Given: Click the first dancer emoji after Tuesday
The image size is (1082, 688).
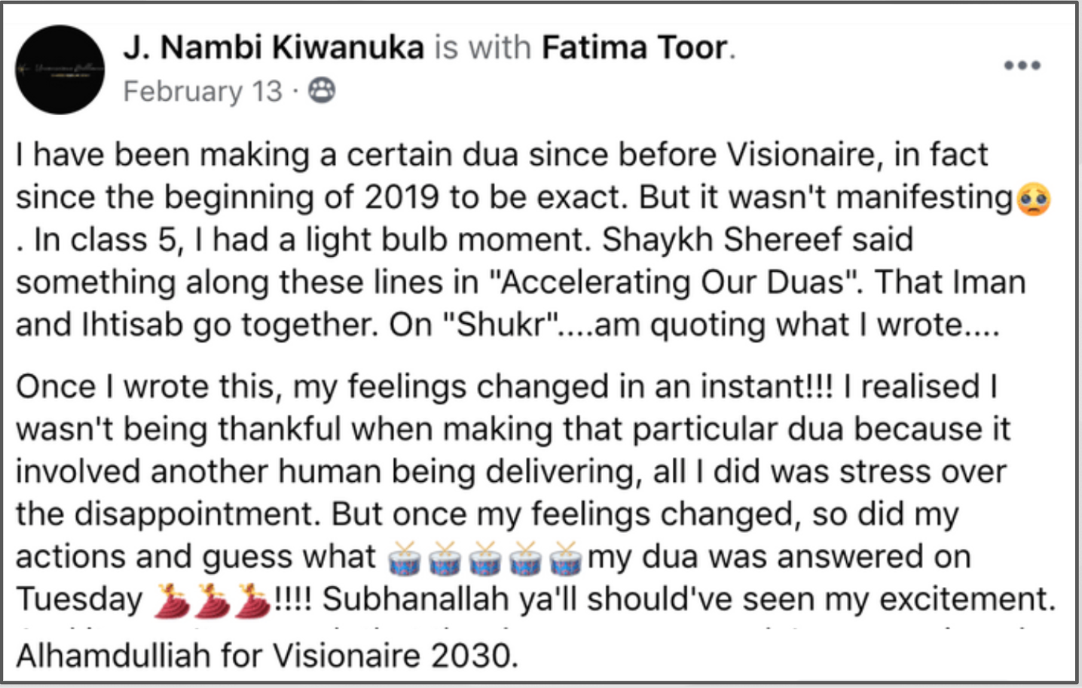Looking at the screenshot, I should point(170,601).
